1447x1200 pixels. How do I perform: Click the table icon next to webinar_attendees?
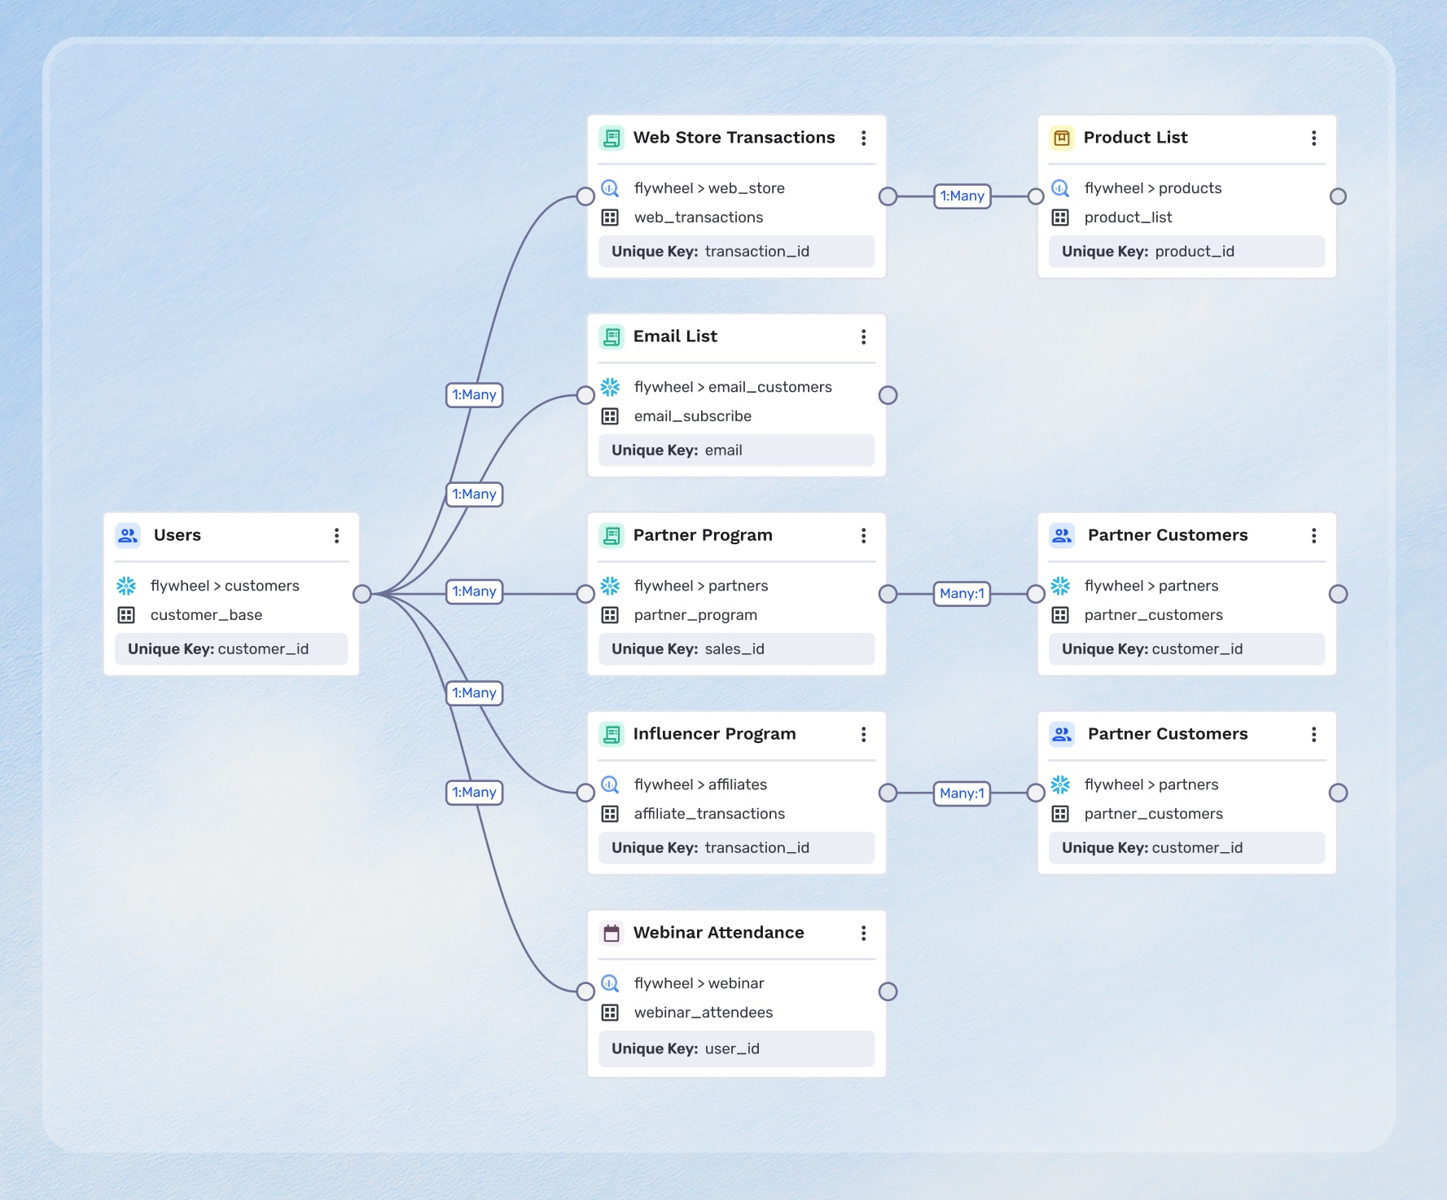click(x=610, y=1013)
